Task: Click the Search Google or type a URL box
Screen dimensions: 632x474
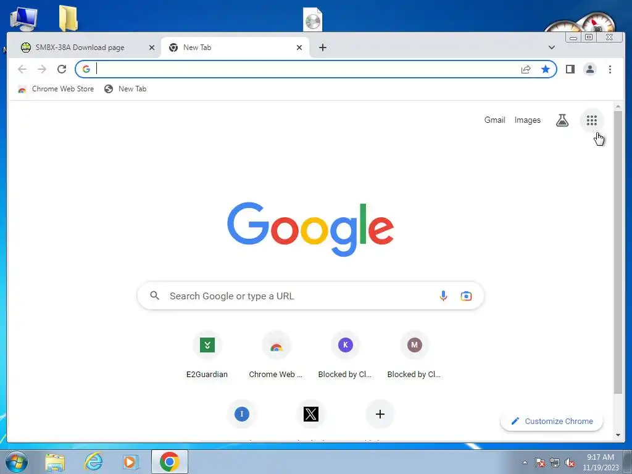Action: point(310,296)
